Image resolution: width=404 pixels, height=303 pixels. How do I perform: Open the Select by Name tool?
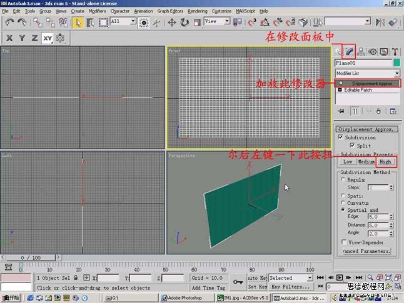(x=91, y=22)
